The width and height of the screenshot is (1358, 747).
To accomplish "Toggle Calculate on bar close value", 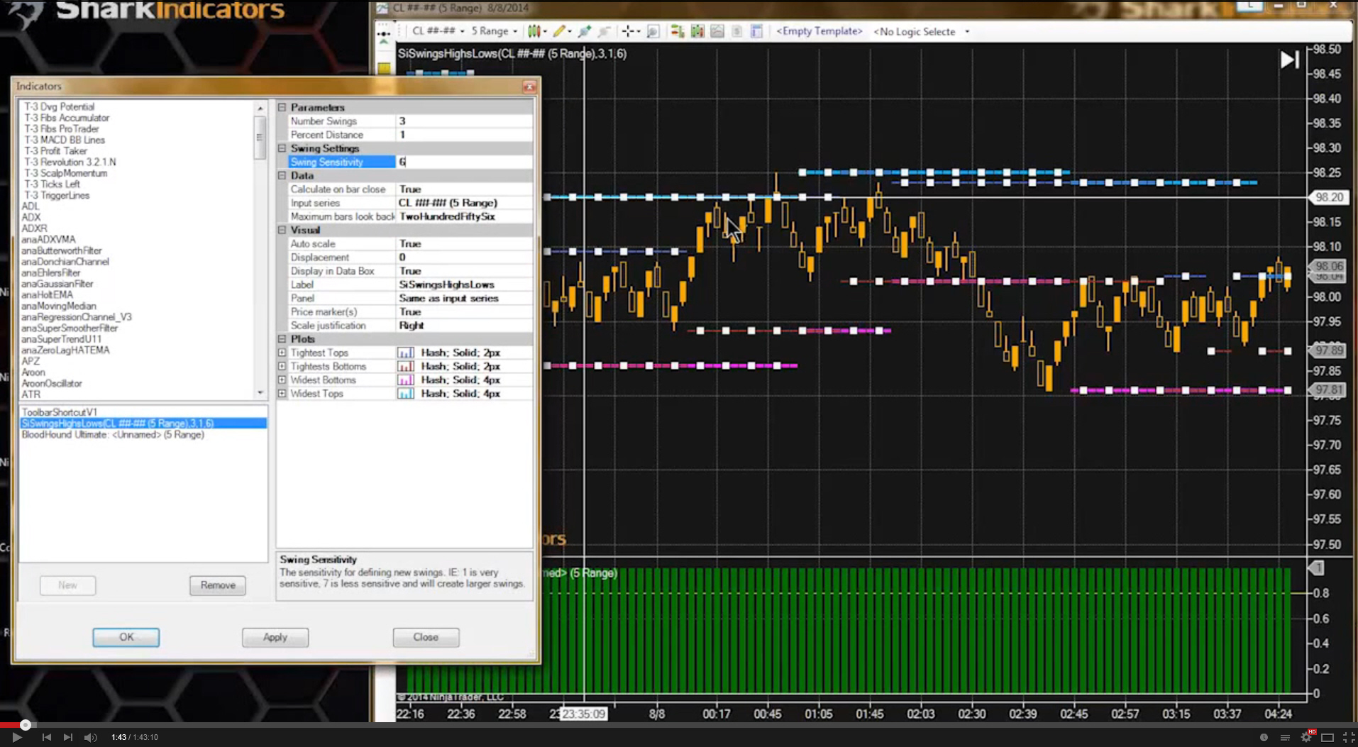I will pos(464,189).
